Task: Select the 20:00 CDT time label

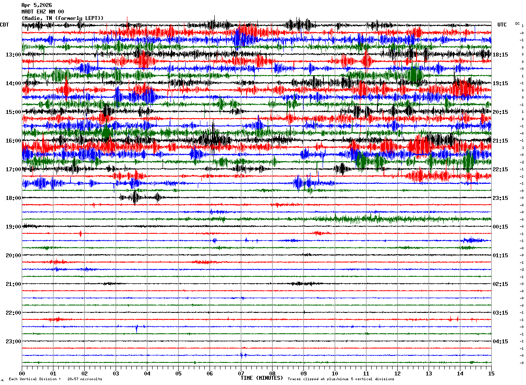Action: click(13, 256)
